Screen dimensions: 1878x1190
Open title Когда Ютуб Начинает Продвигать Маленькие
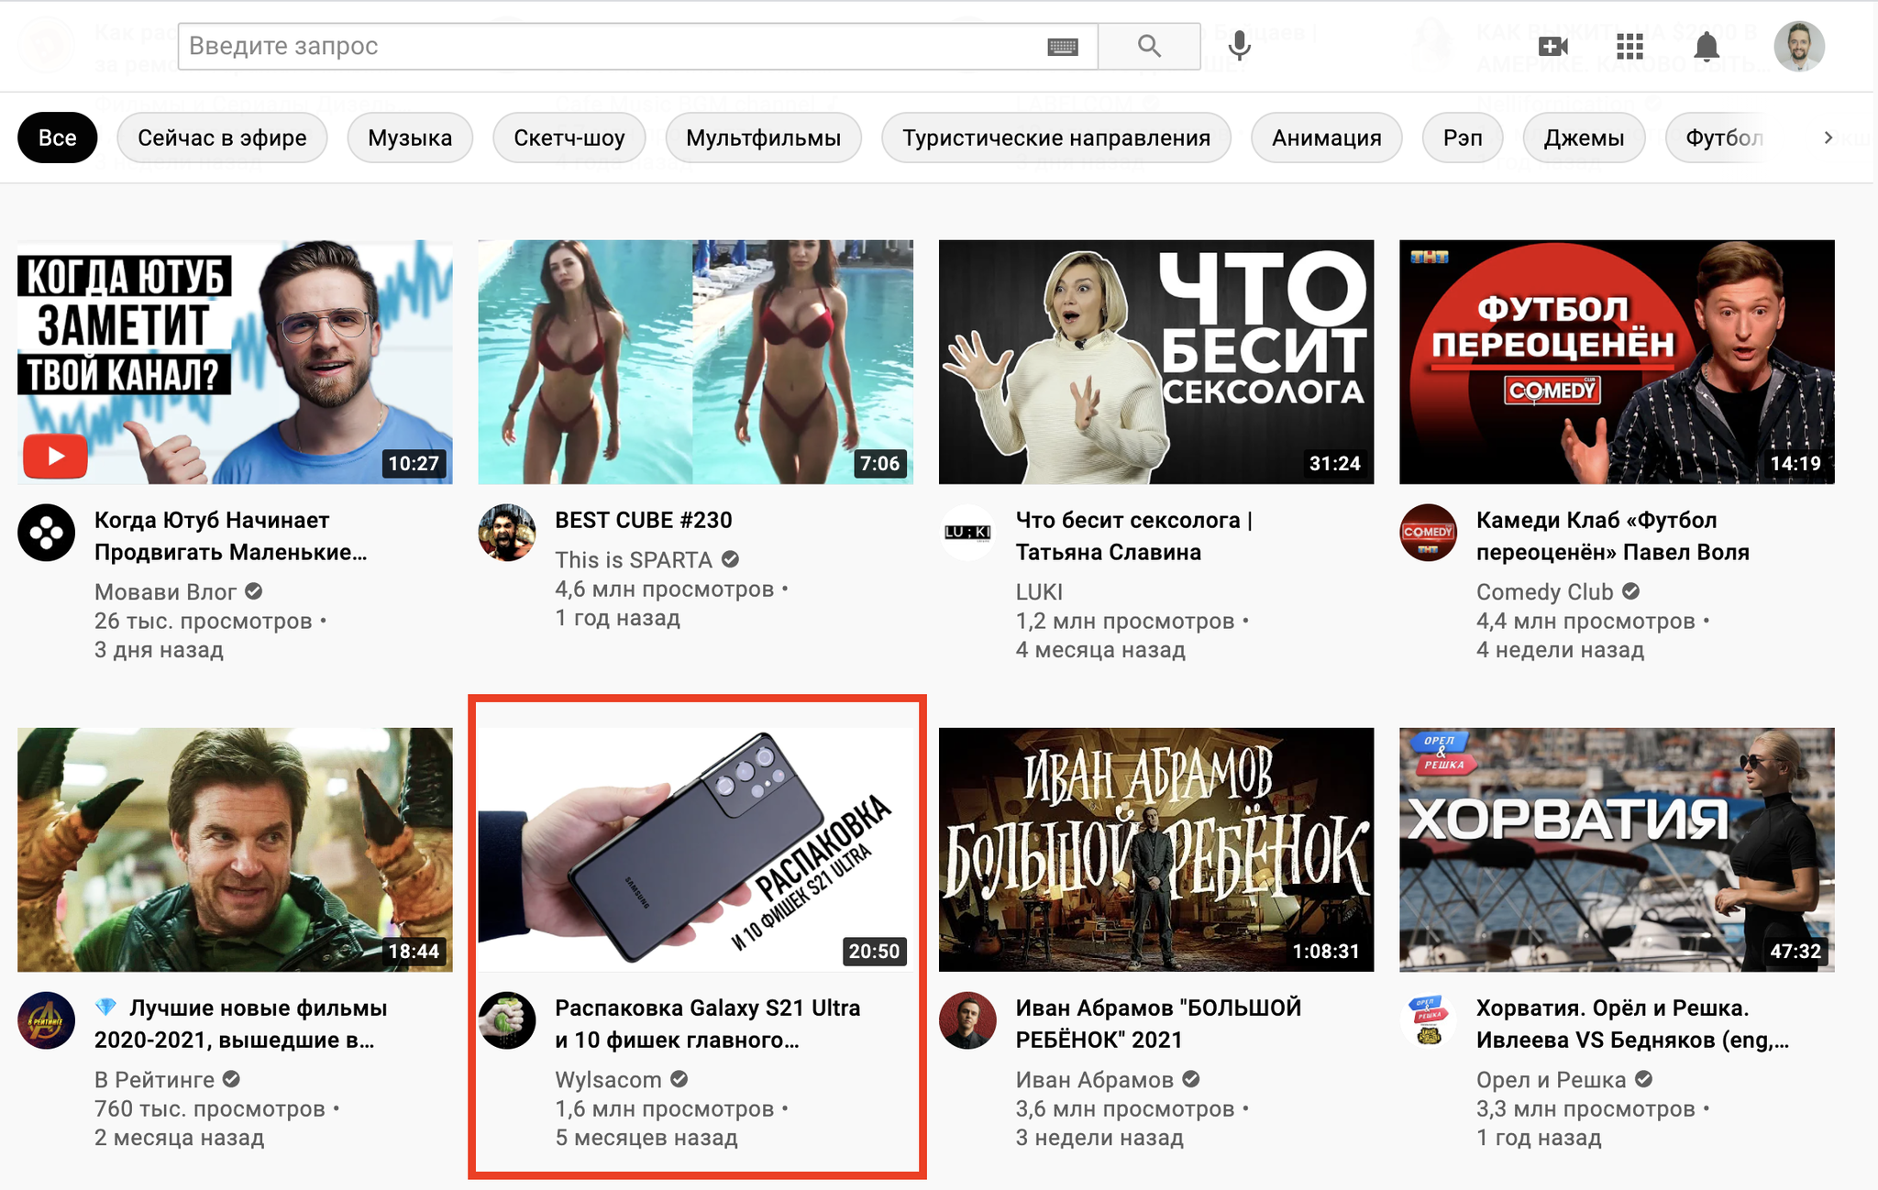[x=230, y=536]
